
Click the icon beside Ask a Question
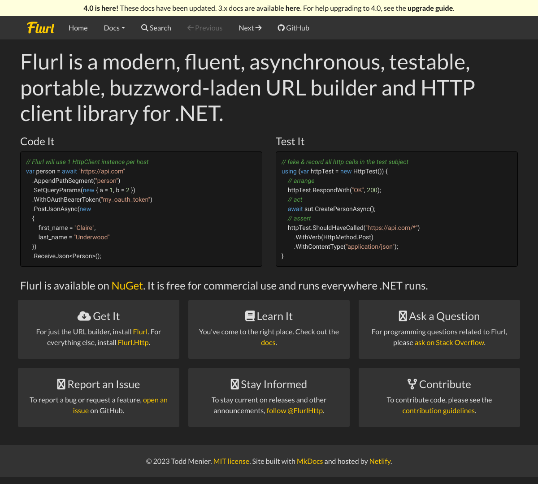pos(403,316)
